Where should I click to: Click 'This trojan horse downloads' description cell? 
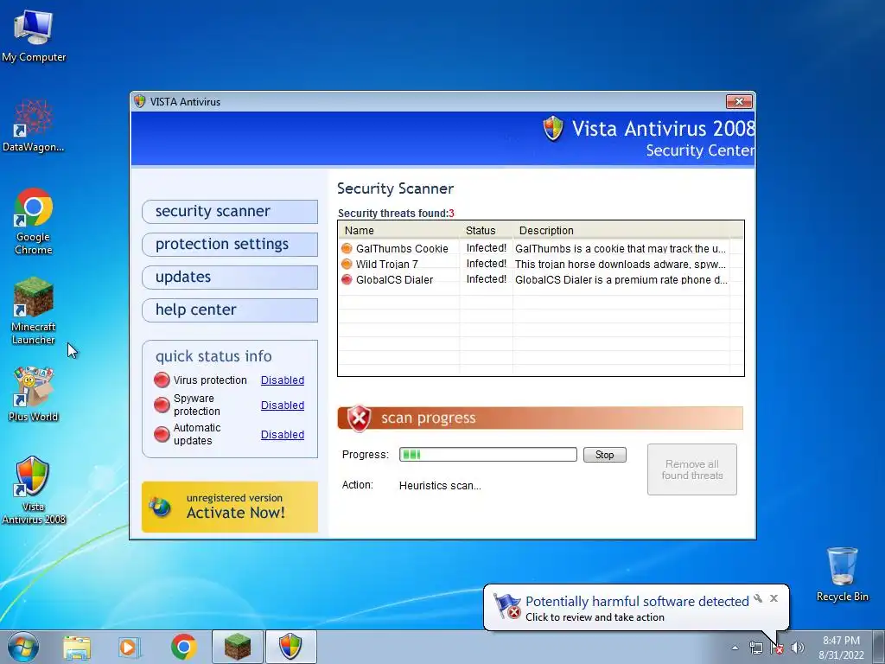[621, 264]
